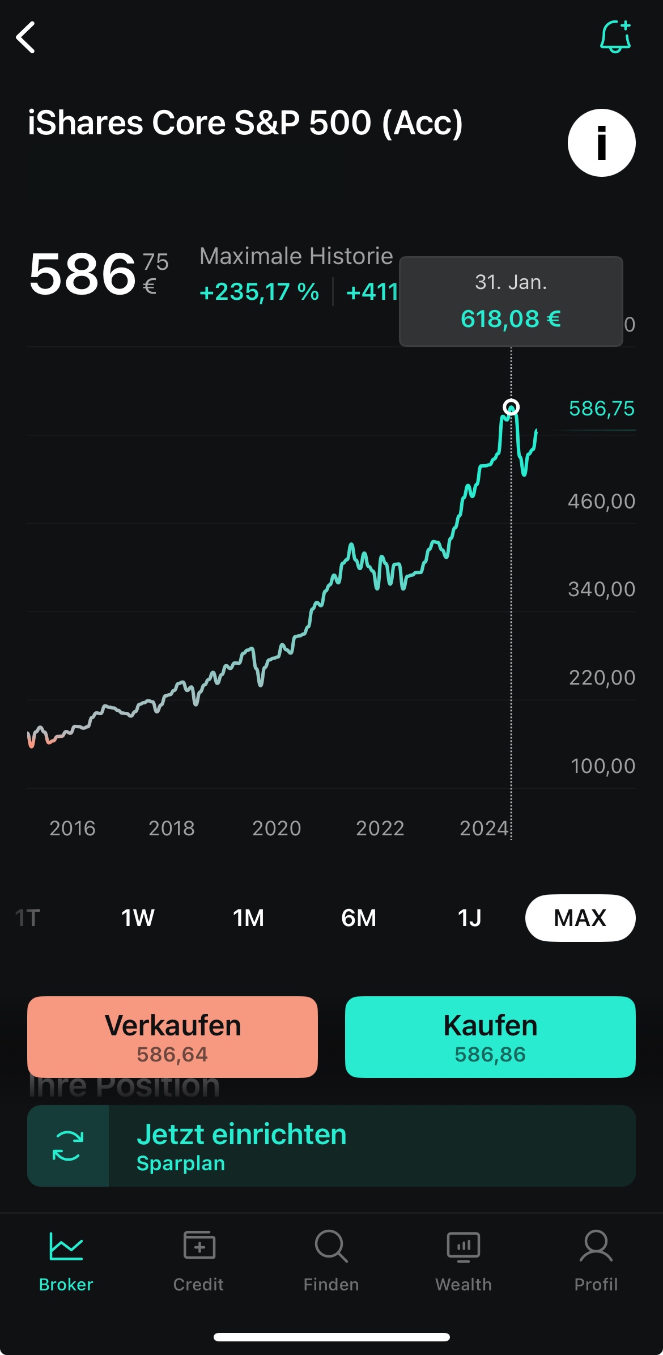The height and width of the screenshot is (1355, 663).
Task: Open the Credit tab icon
Action: (199, 1247)
